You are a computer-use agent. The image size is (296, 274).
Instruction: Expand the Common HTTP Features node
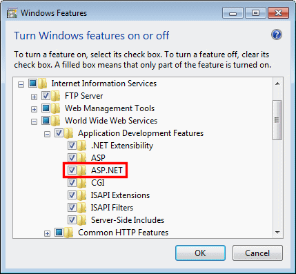[47, 234]
